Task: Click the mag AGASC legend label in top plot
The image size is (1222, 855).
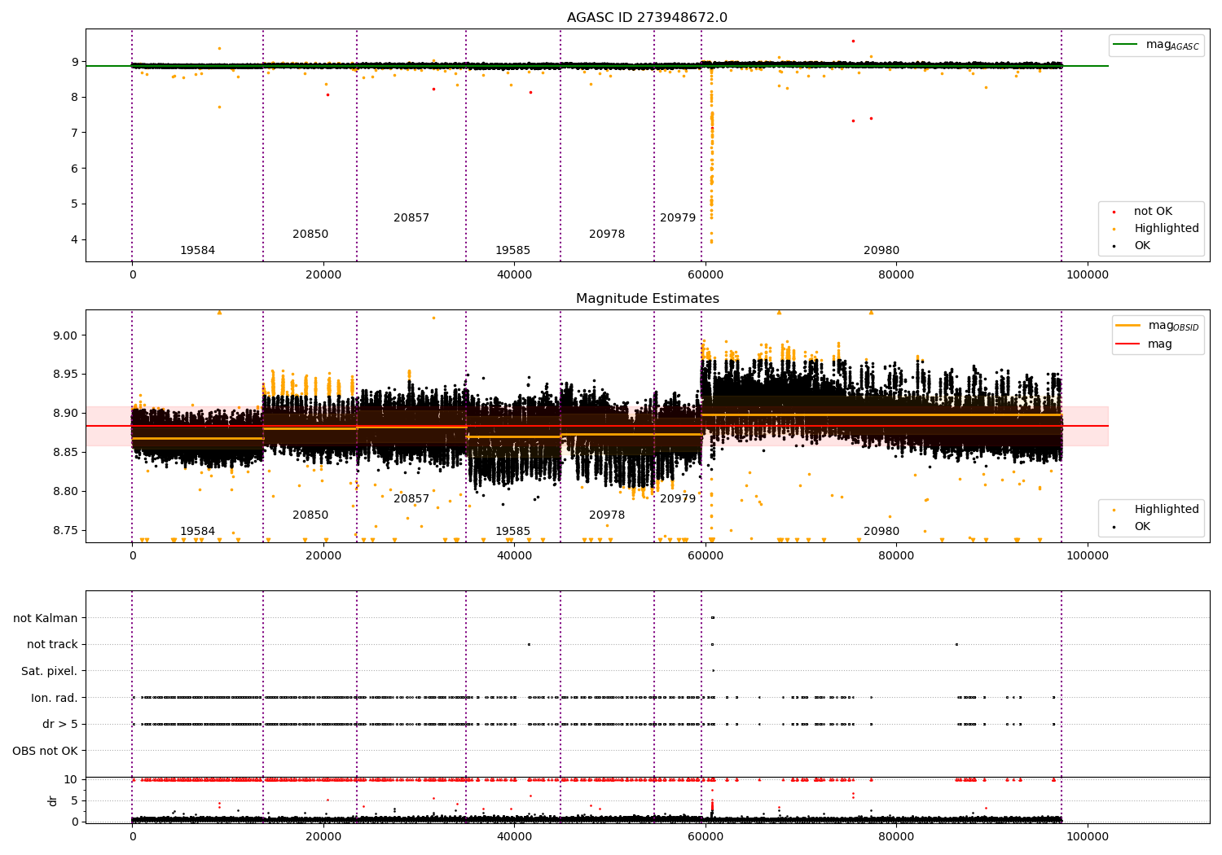Action: pos(1172,45)
